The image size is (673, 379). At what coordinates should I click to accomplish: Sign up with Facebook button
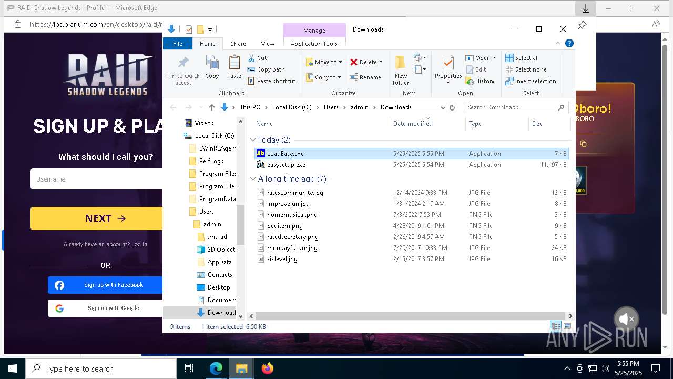106,285
